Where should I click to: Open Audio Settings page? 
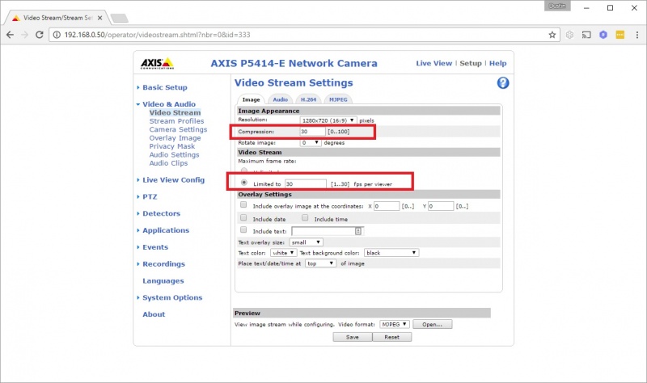tap(174, 154)
